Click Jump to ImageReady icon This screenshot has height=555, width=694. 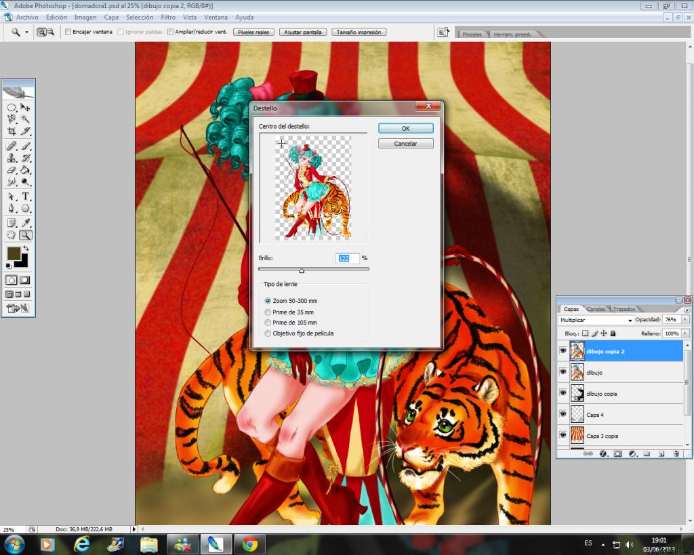[18, 308]
